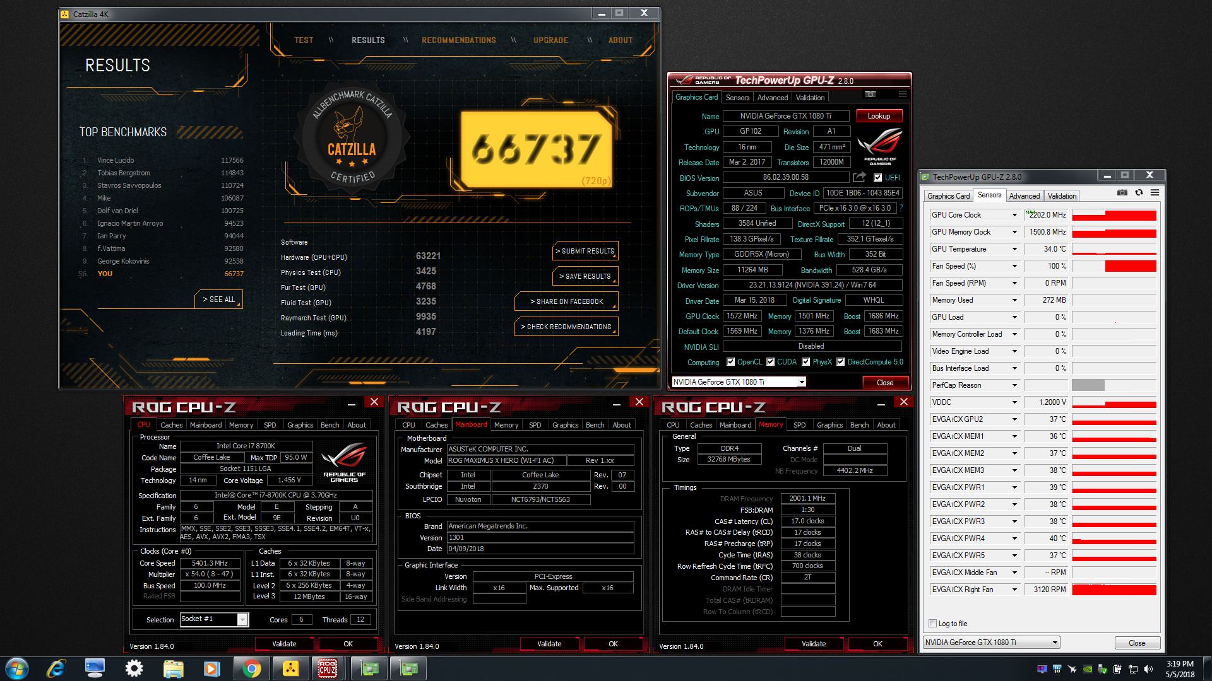Open the media player icon in the taskbar
Viewport: 1212px width, 681px height.
click(211, 668)
